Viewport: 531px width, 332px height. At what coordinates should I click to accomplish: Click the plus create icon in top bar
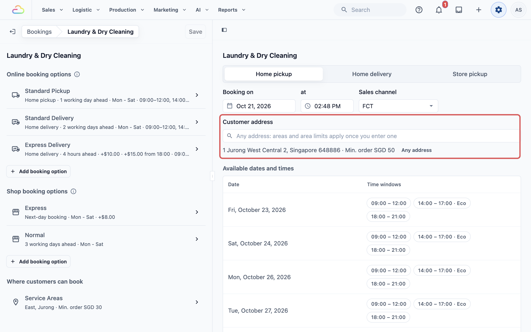(479, 10)
